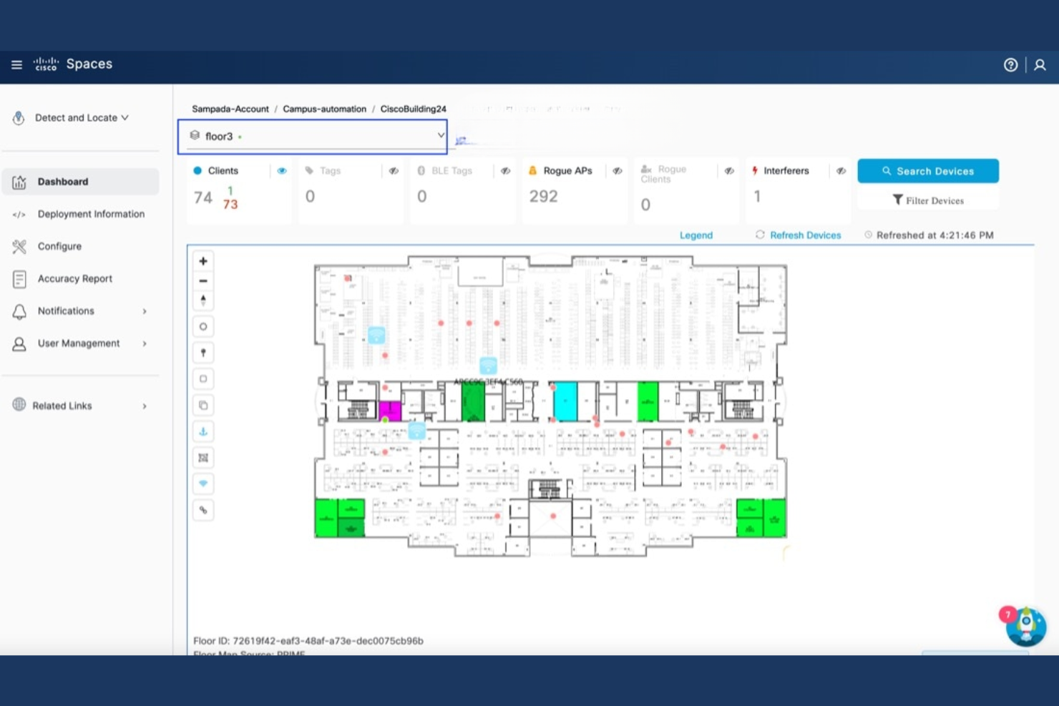Screen dimensions: 1059x706
Task: Select the rectangle drawing tool
Action: click(x=203, y=379)
